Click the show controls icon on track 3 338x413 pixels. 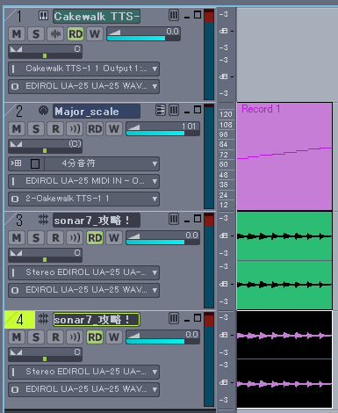pos(174,219)
